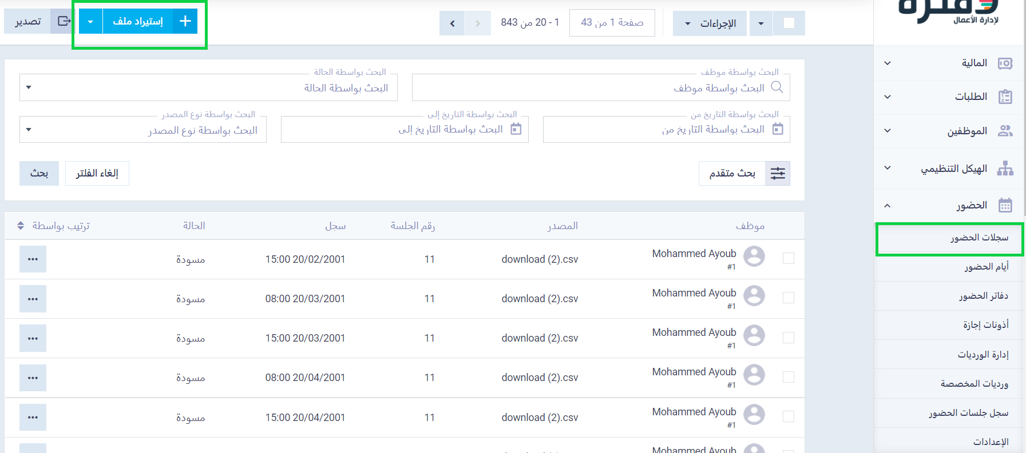Open more options for row 15:00 20/02/2001

[33, 259]
